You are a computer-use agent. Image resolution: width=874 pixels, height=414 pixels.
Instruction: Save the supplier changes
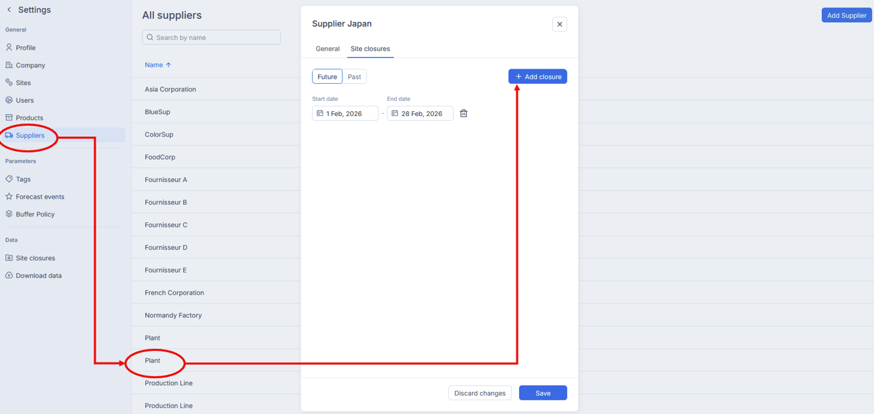pyautogui.click(x=543, y=393)
